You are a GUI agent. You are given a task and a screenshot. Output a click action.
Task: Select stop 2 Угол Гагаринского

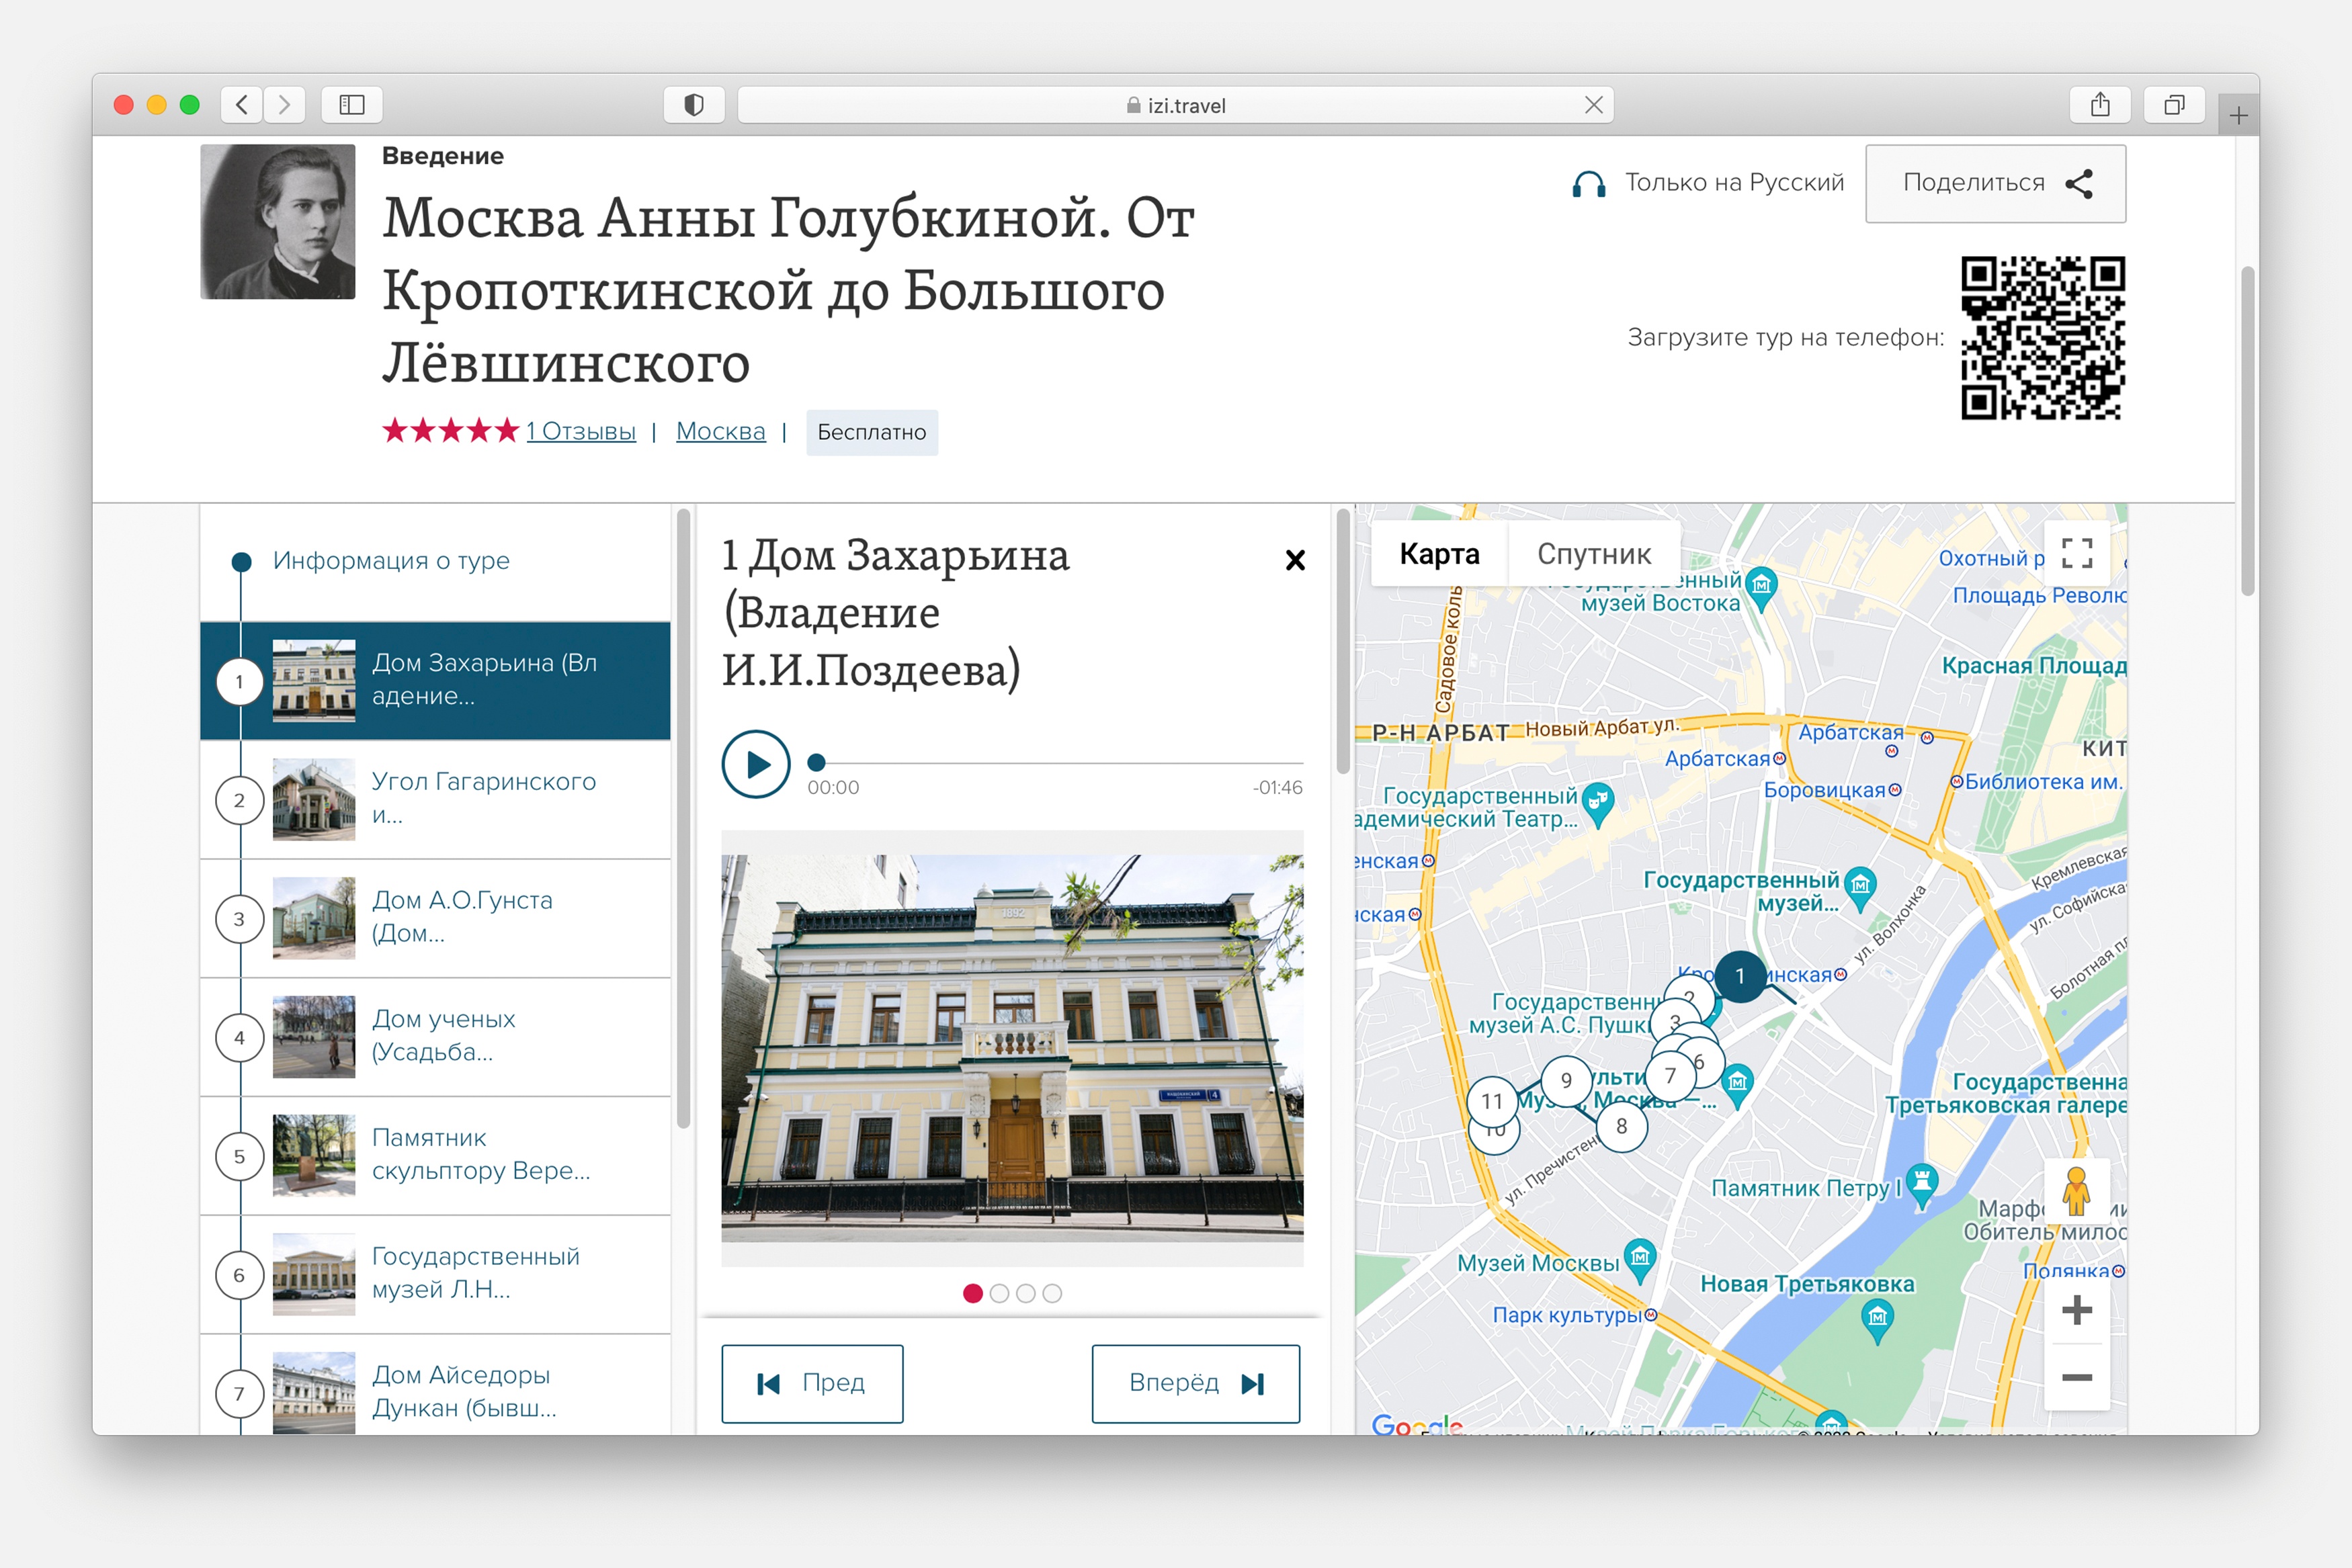point(435,799)
